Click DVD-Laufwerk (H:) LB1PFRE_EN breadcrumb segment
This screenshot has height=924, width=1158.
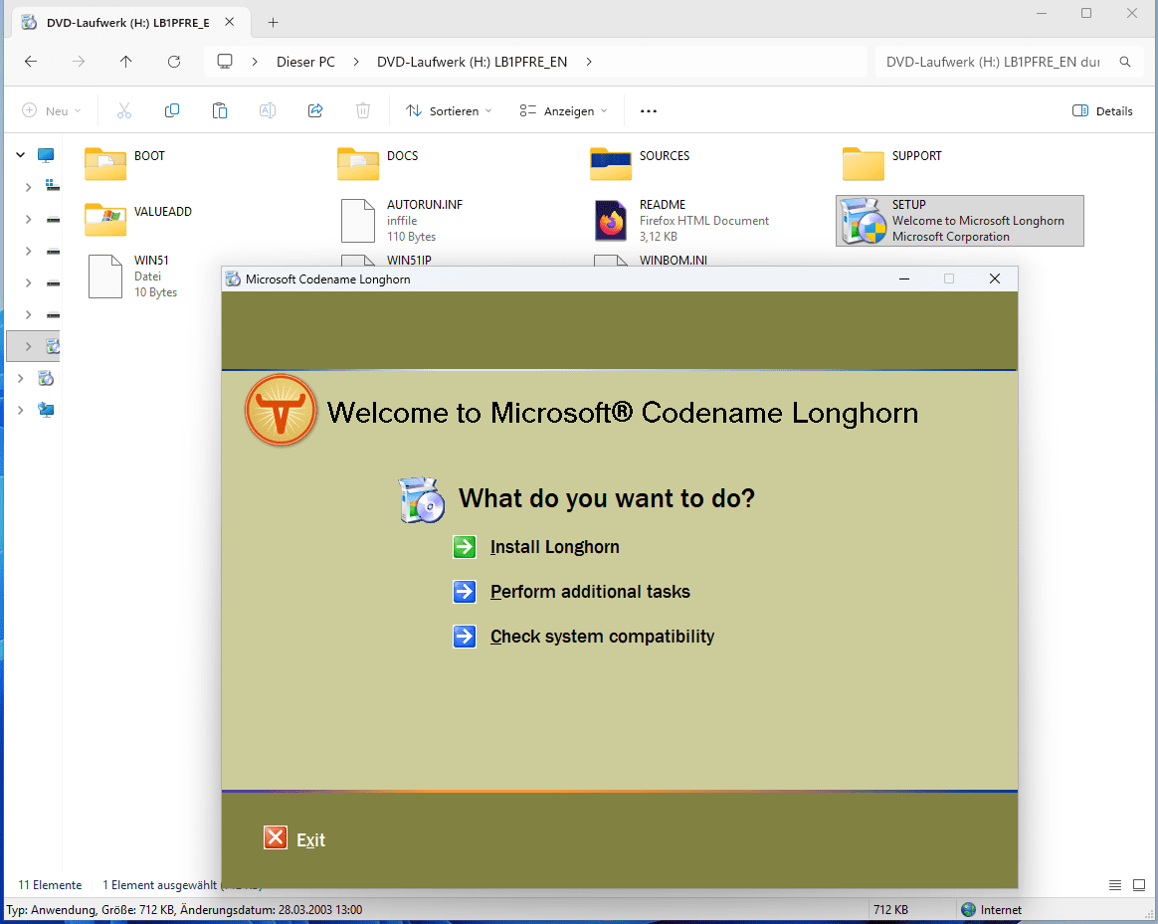(472, 62)
